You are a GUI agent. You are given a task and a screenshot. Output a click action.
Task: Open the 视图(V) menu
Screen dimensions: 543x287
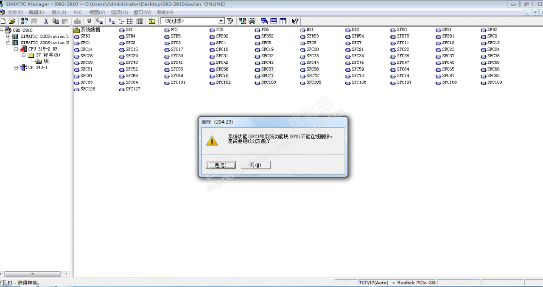(96, 12)
